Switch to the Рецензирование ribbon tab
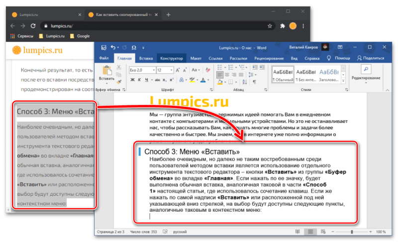 coord(269,58)
